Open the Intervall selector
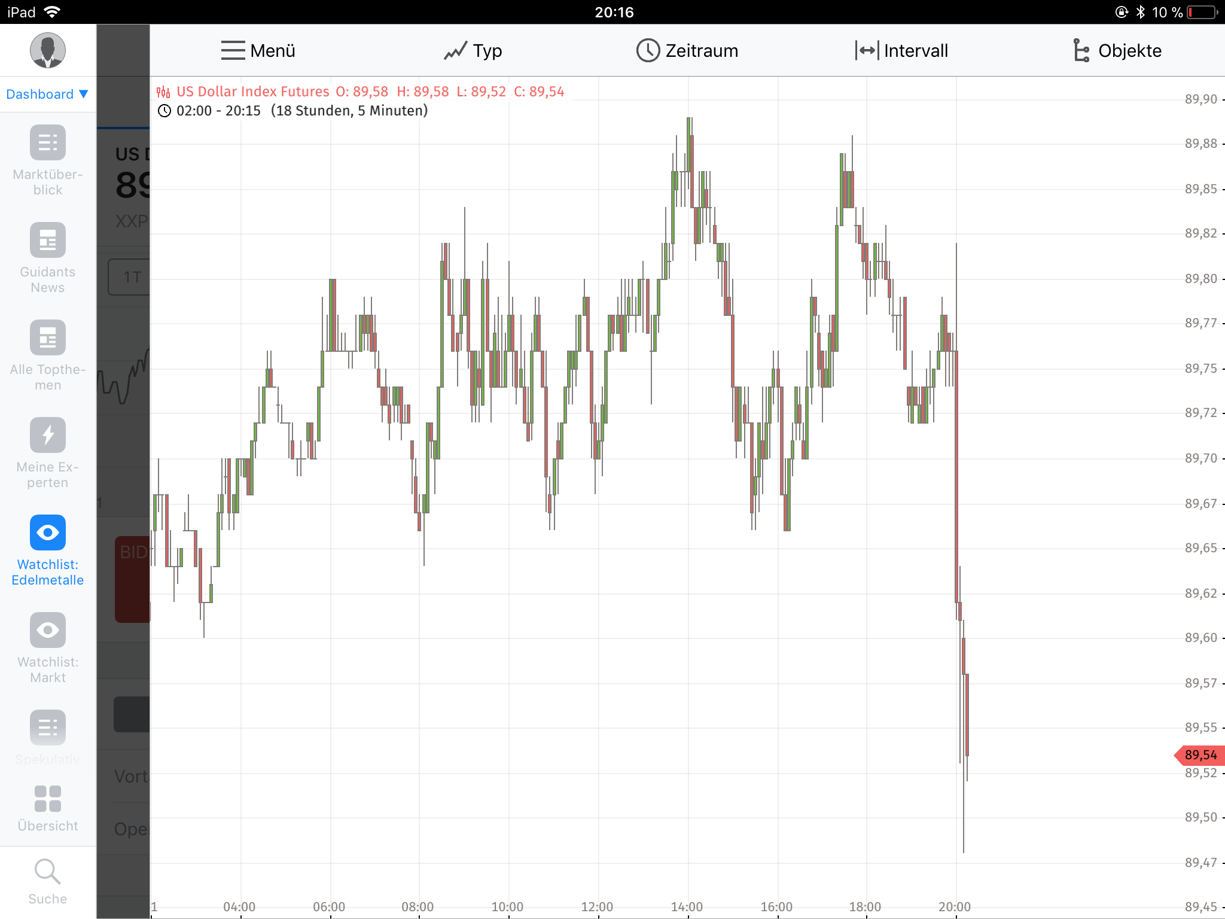Image resolution: width=1225 pixels, height=919 pixels. click(901, 51)
